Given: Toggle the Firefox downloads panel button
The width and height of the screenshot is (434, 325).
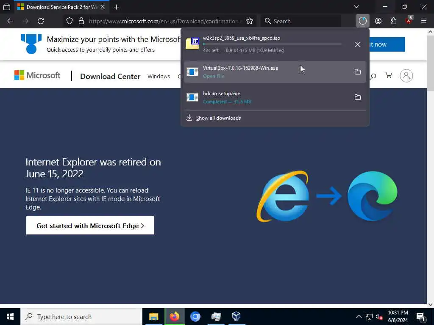Looking at the screenshot, I should click(x=363, y=21).
